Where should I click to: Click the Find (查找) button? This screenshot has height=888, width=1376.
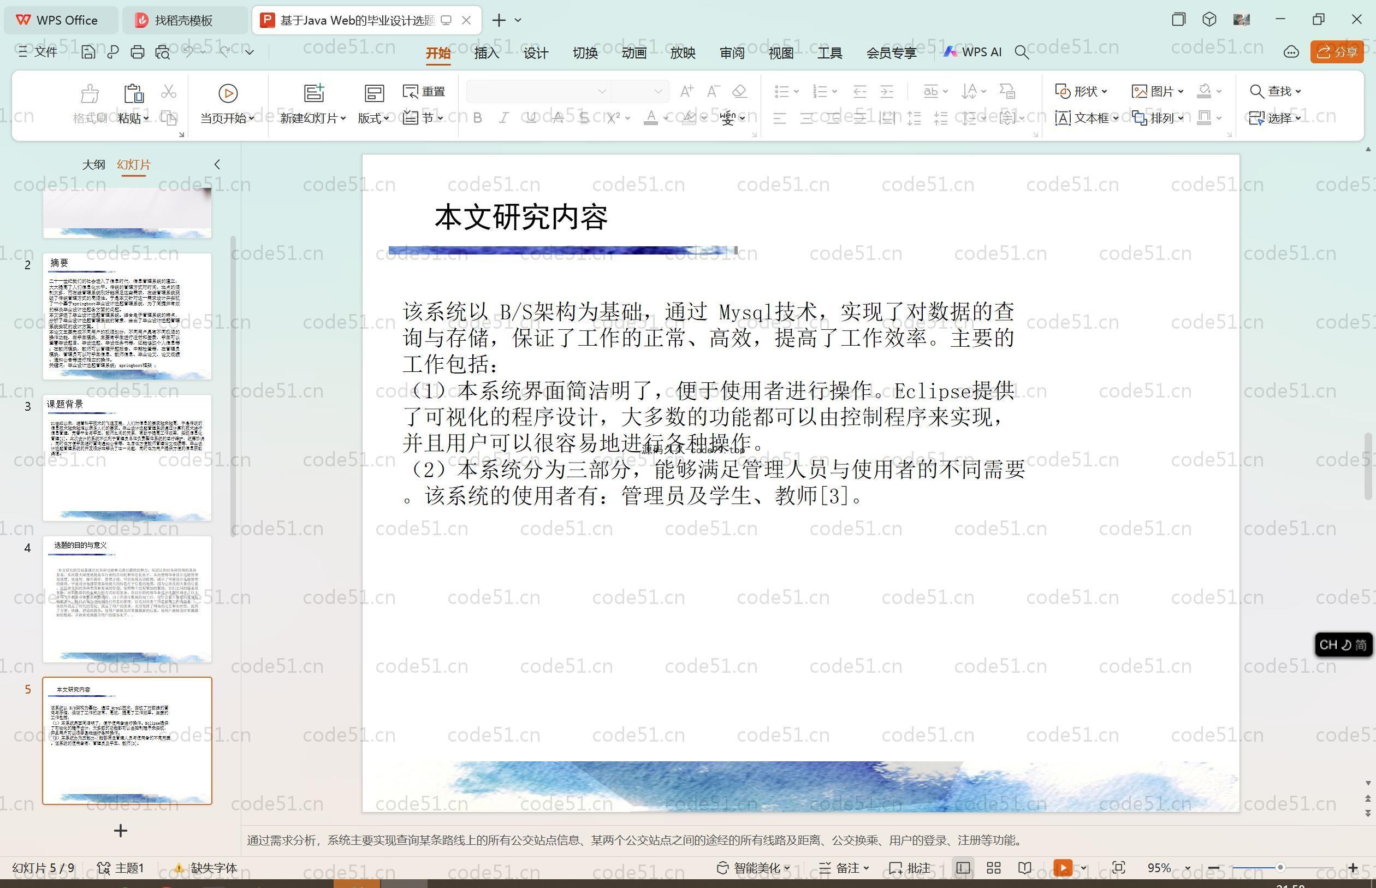(1274, 91)
